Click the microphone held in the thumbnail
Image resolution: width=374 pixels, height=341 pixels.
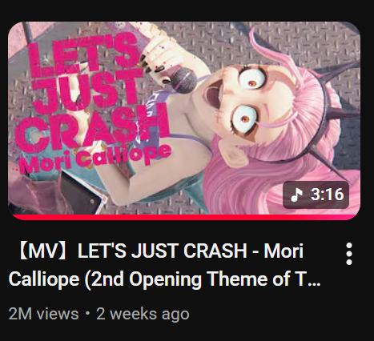[x=184, y=80]
